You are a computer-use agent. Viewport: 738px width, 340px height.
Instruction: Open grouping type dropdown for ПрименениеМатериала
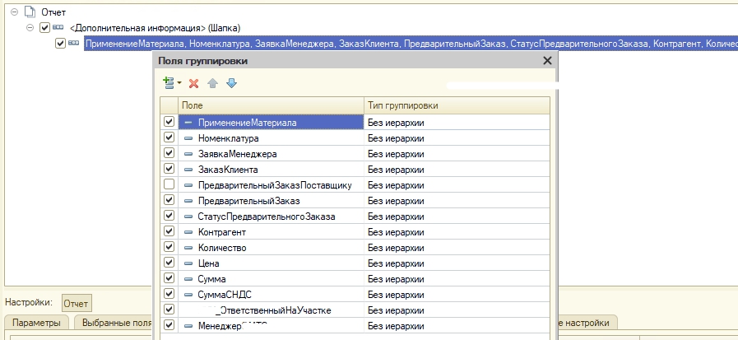pos(457,123)
